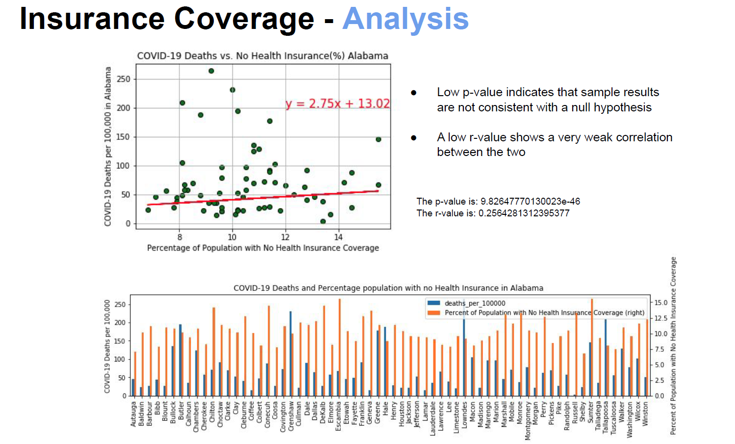
Task: Click the "Madison" county label
Action: 480,414
